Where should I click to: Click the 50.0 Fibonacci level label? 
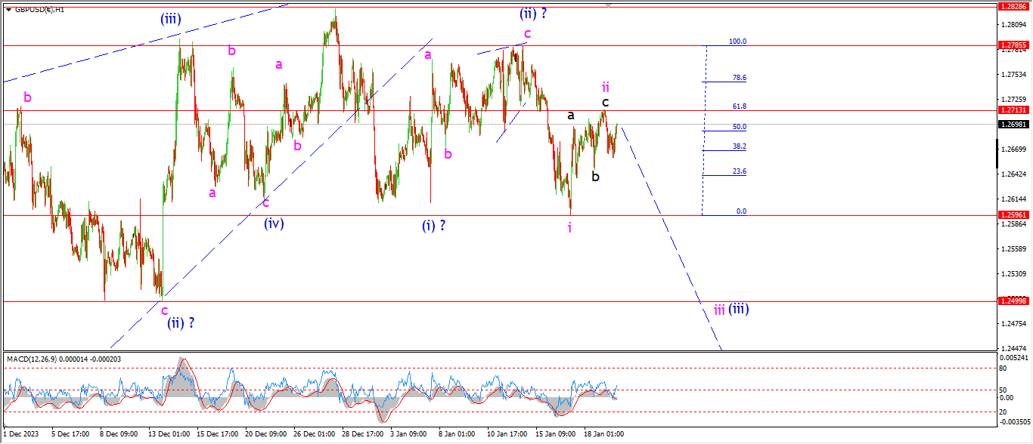(740, 127)
